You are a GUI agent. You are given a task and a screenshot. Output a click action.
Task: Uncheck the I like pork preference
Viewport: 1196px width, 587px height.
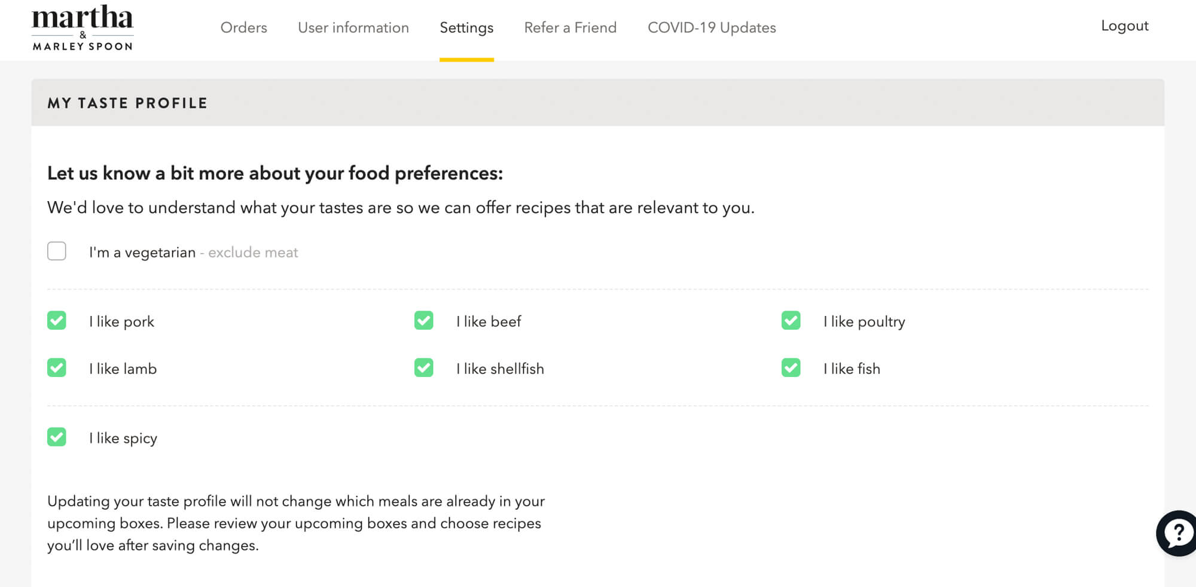click(x=56, y=321)
